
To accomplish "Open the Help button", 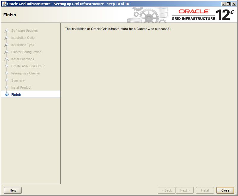I will pyautogui.click(x=13, y=190).
